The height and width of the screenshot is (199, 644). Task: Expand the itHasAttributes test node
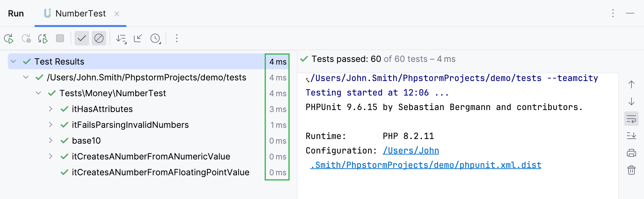point(50,109)
